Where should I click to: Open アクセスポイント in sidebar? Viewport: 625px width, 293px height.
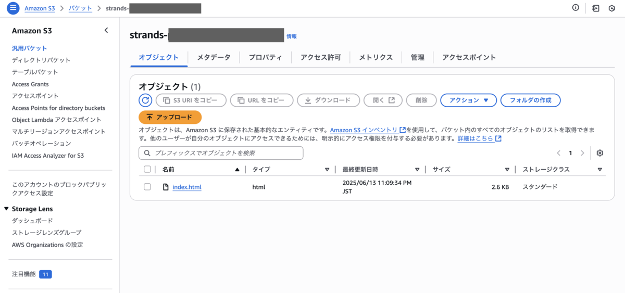point(35,96)
